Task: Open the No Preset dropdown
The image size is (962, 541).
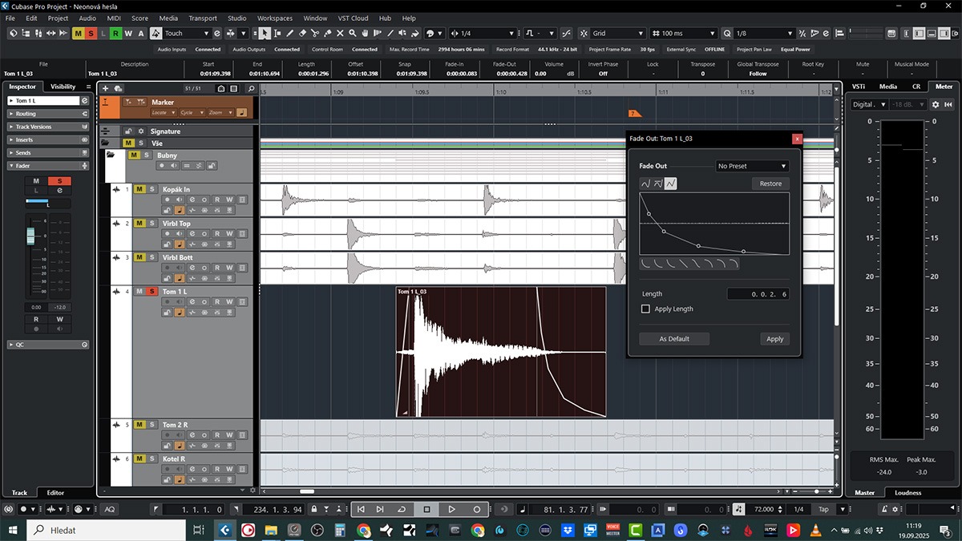Action: (752, 166)
